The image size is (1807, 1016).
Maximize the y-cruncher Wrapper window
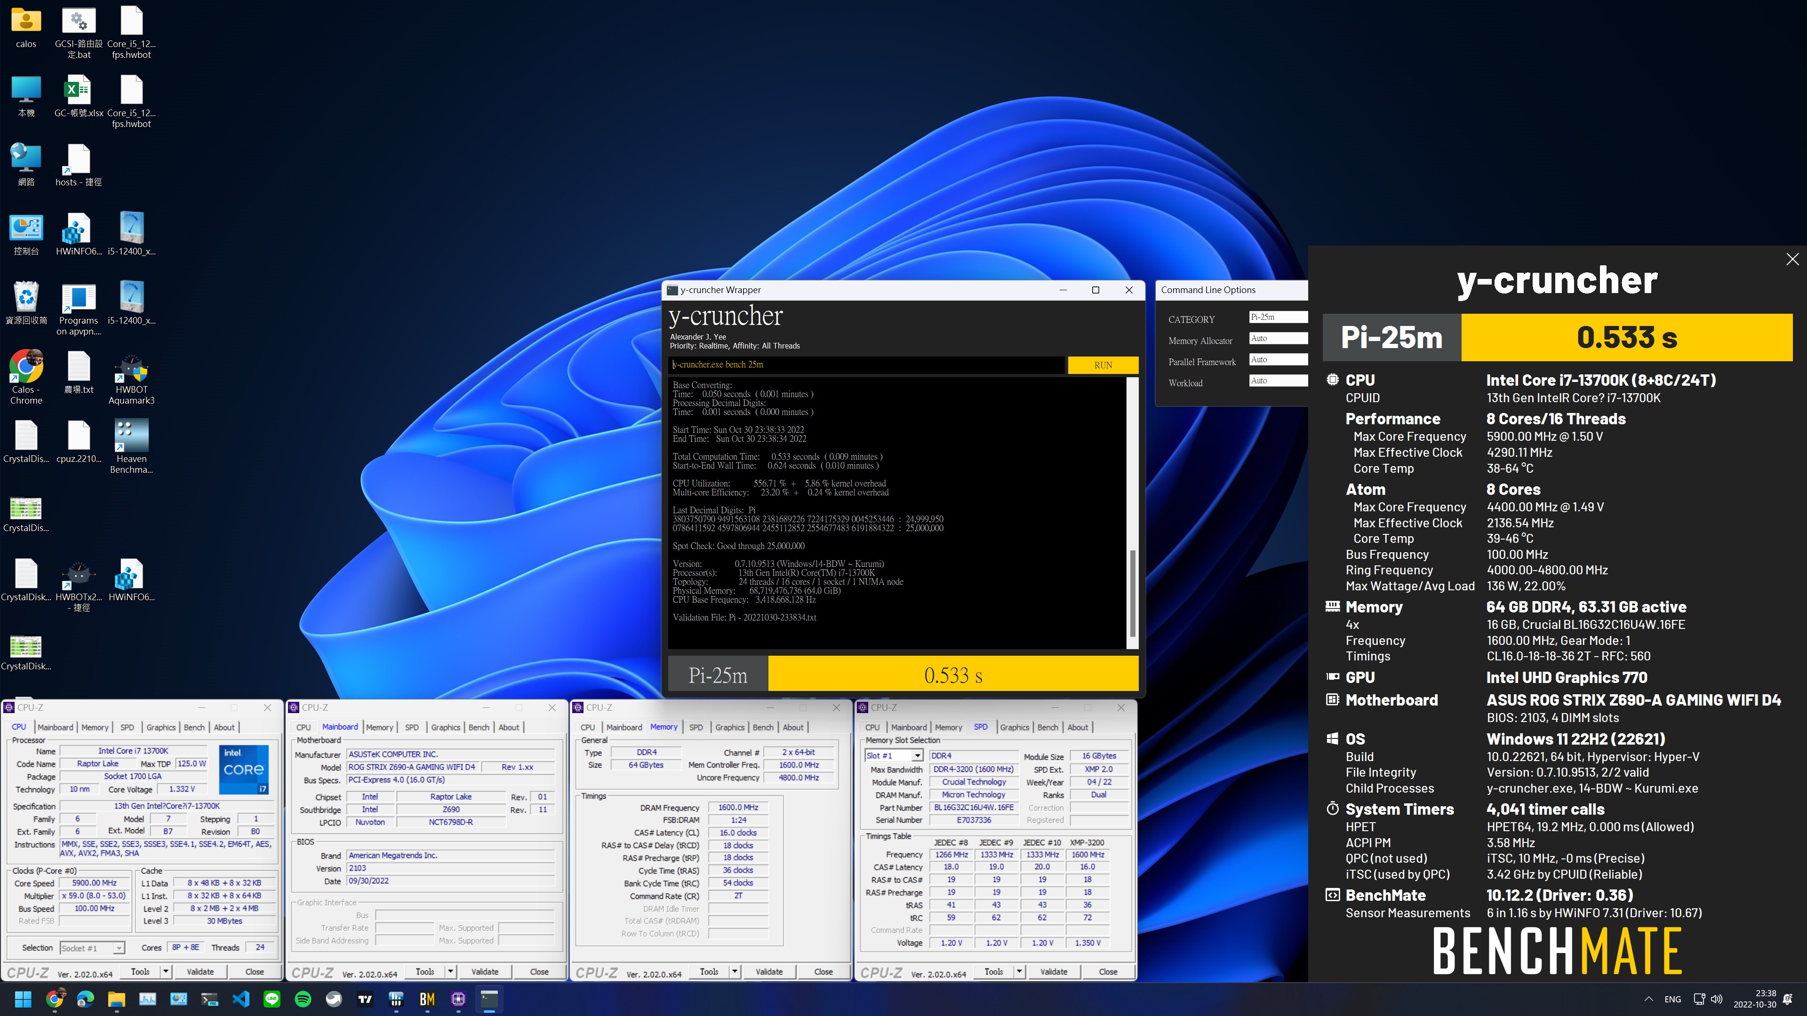click(1095, 290)
